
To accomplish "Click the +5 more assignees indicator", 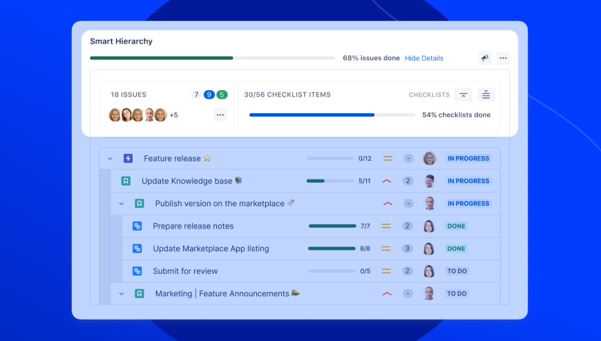I will tap(173, 115).
